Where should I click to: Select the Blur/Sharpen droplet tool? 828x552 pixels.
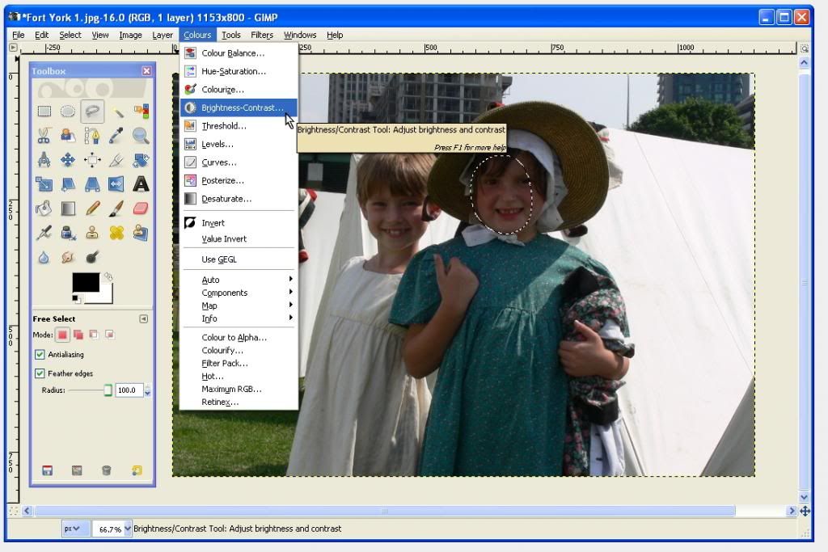click(44, 257)
